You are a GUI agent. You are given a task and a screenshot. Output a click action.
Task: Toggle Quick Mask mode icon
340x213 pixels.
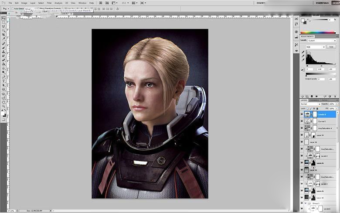coord(3,120)
